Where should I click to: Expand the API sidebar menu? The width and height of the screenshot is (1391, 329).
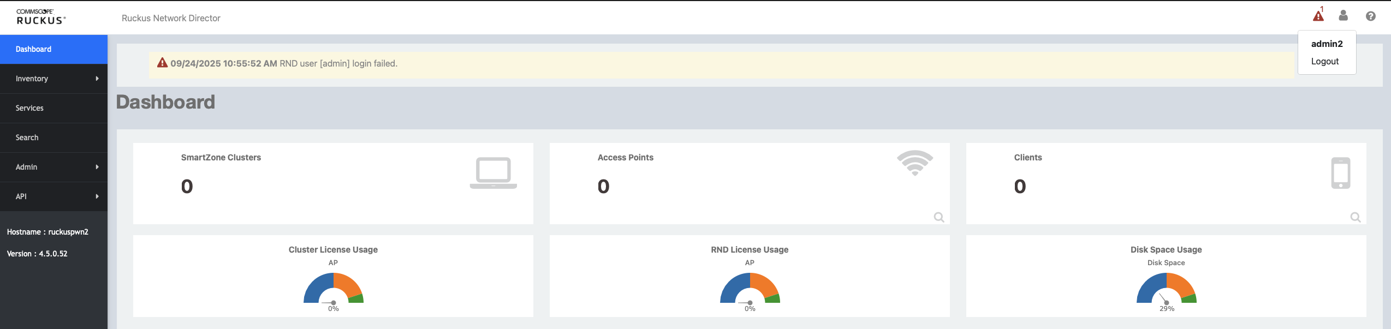tap(53, 196)
